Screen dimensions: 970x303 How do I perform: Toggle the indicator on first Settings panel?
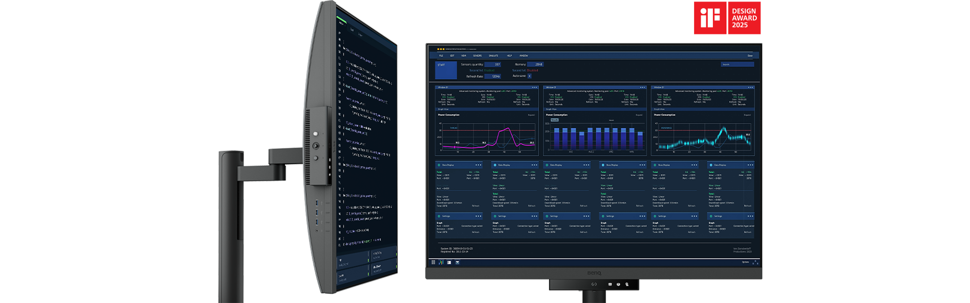[439, 216]
